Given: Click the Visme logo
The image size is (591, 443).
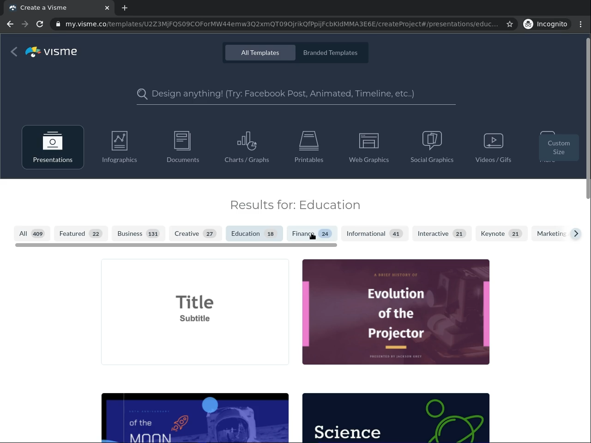Looking at the screenshot, I should click(x=51, y=52).
